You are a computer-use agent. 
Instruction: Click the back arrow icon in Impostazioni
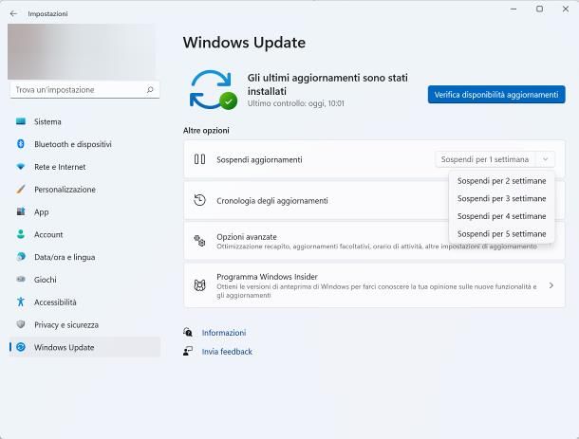pyautogui.click(x=13, y=13)
